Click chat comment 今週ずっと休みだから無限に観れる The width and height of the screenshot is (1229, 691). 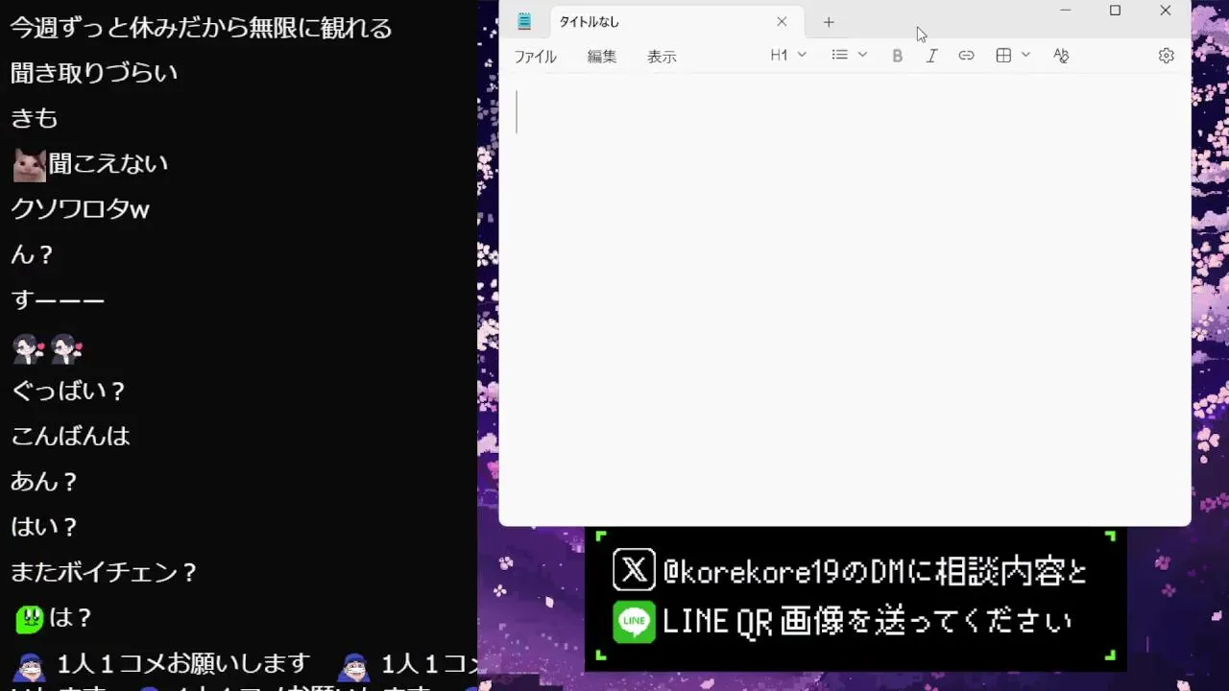[202, 28]
